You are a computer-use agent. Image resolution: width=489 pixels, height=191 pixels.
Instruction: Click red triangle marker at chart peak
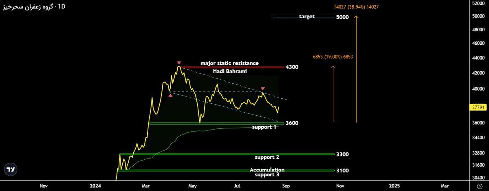click(179, 63)
